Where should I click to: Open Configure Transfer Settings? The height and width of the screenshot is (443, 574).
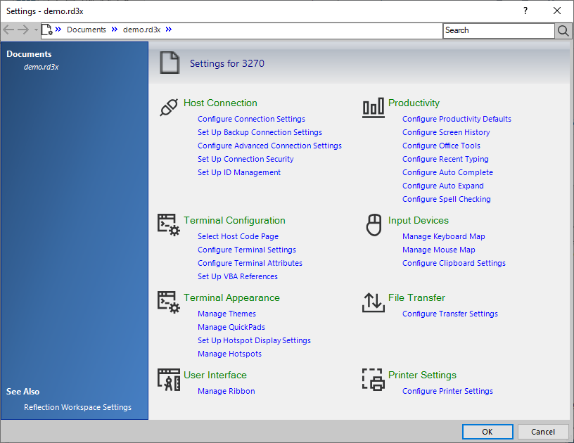[x=450, y=314]
